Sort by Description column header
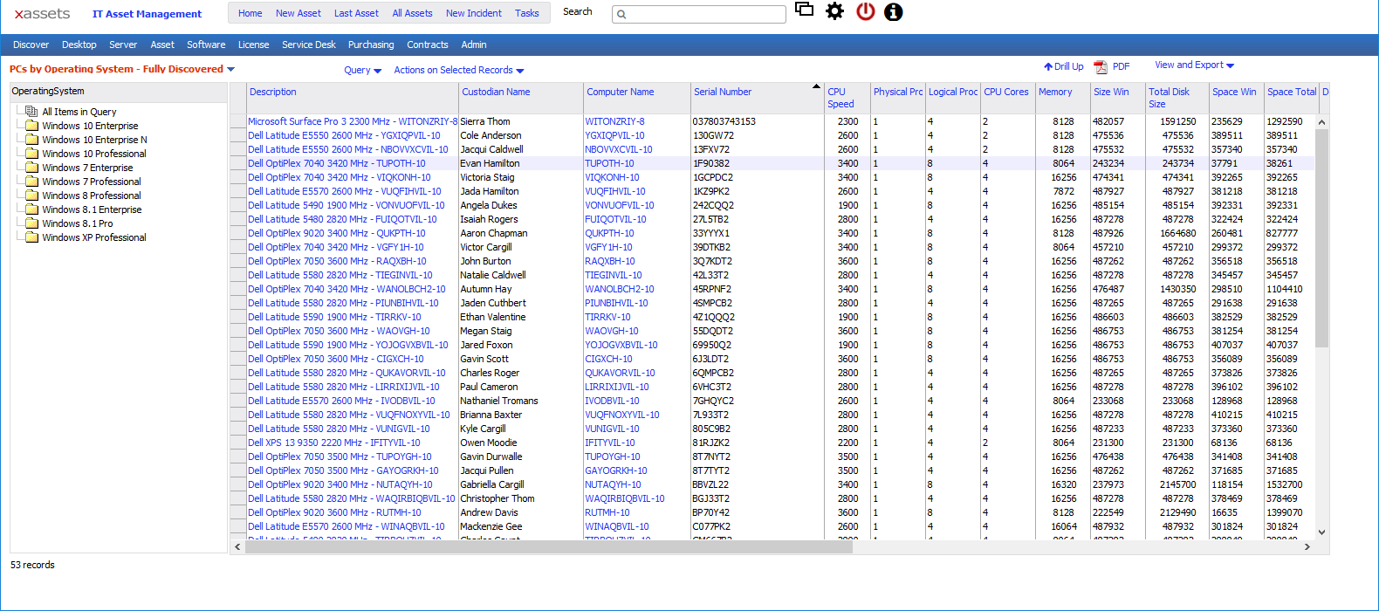Viewport: 1379px width, 611px height. click(x=272, y=92)
